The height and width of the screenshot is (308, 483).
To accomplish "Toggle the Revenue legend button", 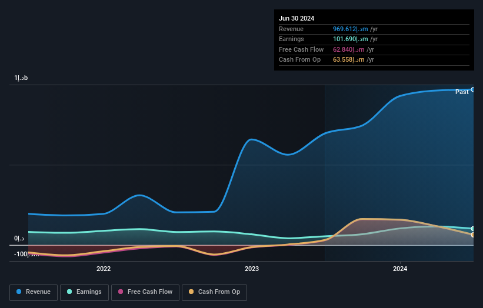I will pyautogui.click(x=34, y=292).
